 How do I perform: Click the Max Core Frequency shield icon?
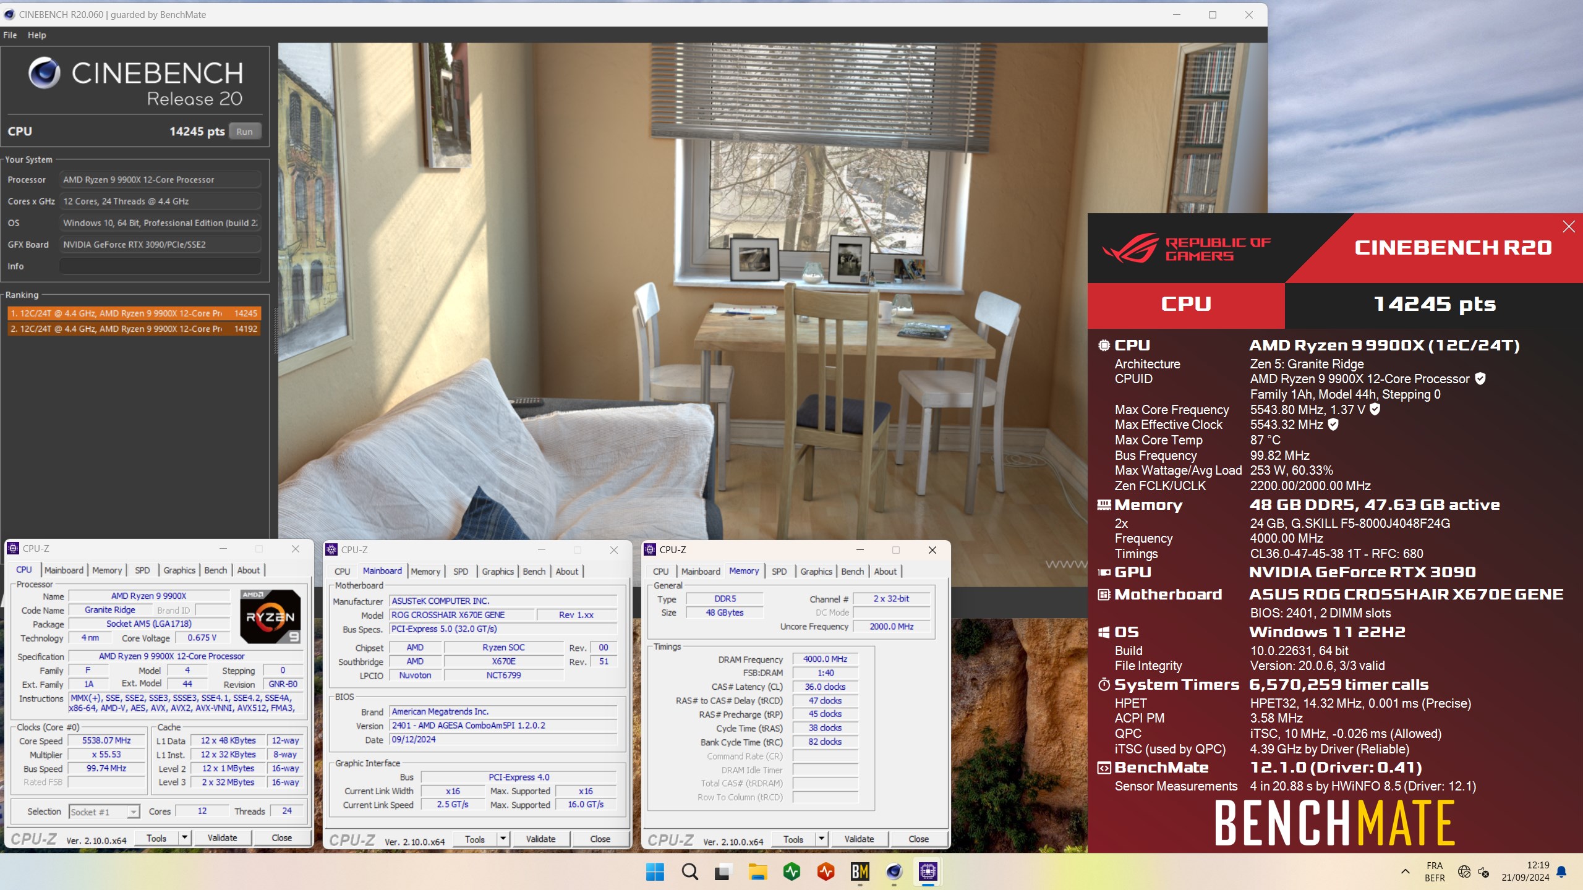pyautogui.click(x=1374, y=409)
